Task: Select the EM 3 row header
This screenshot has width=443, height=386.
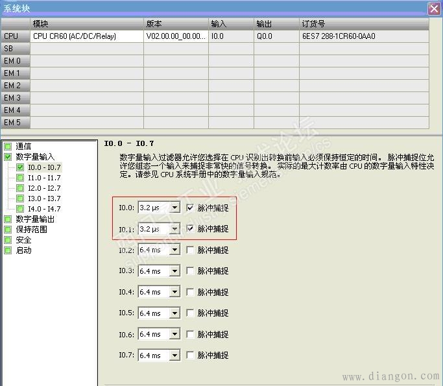Action: coord(16,98)
